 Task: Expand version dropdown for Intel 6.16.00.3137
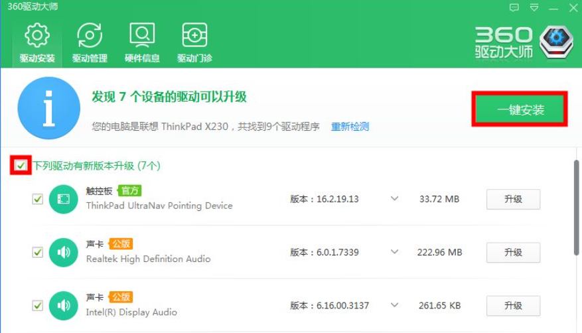pyautogui.click(x=394, y=305)
